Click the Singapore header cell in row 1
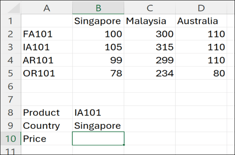 98,21
